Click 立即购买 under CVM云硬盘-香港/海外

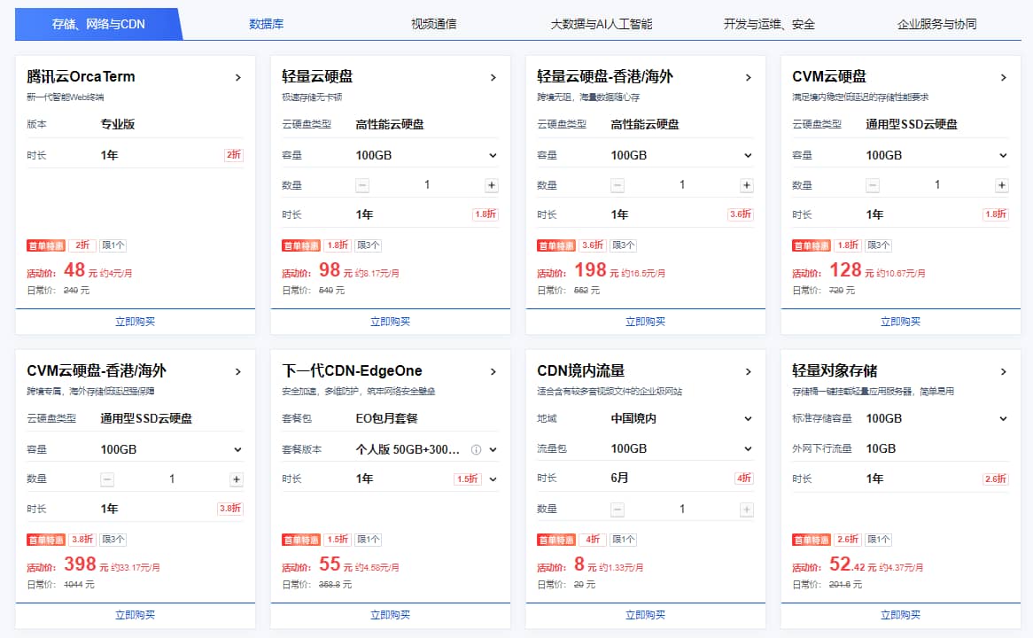click(135, 615)
